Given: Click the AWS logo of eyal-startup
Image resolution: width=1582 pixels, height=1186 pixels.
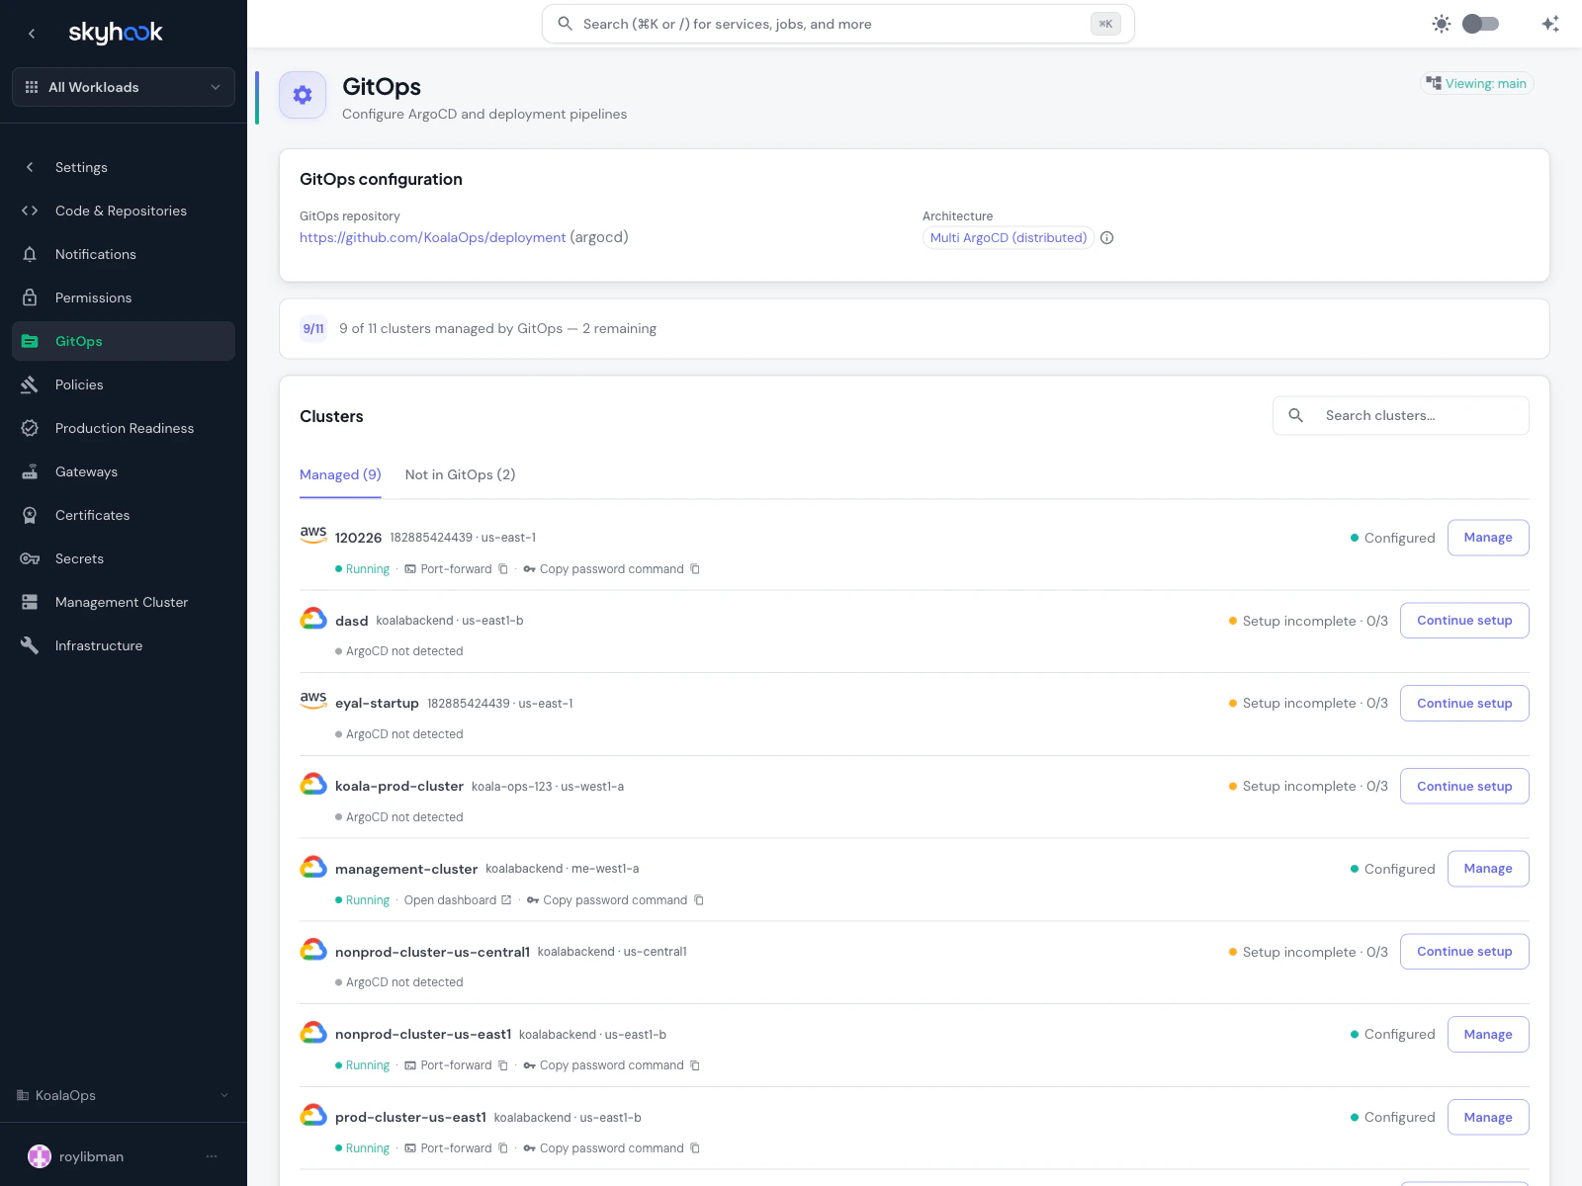Looking at the screenshot, I should (313, 700).
